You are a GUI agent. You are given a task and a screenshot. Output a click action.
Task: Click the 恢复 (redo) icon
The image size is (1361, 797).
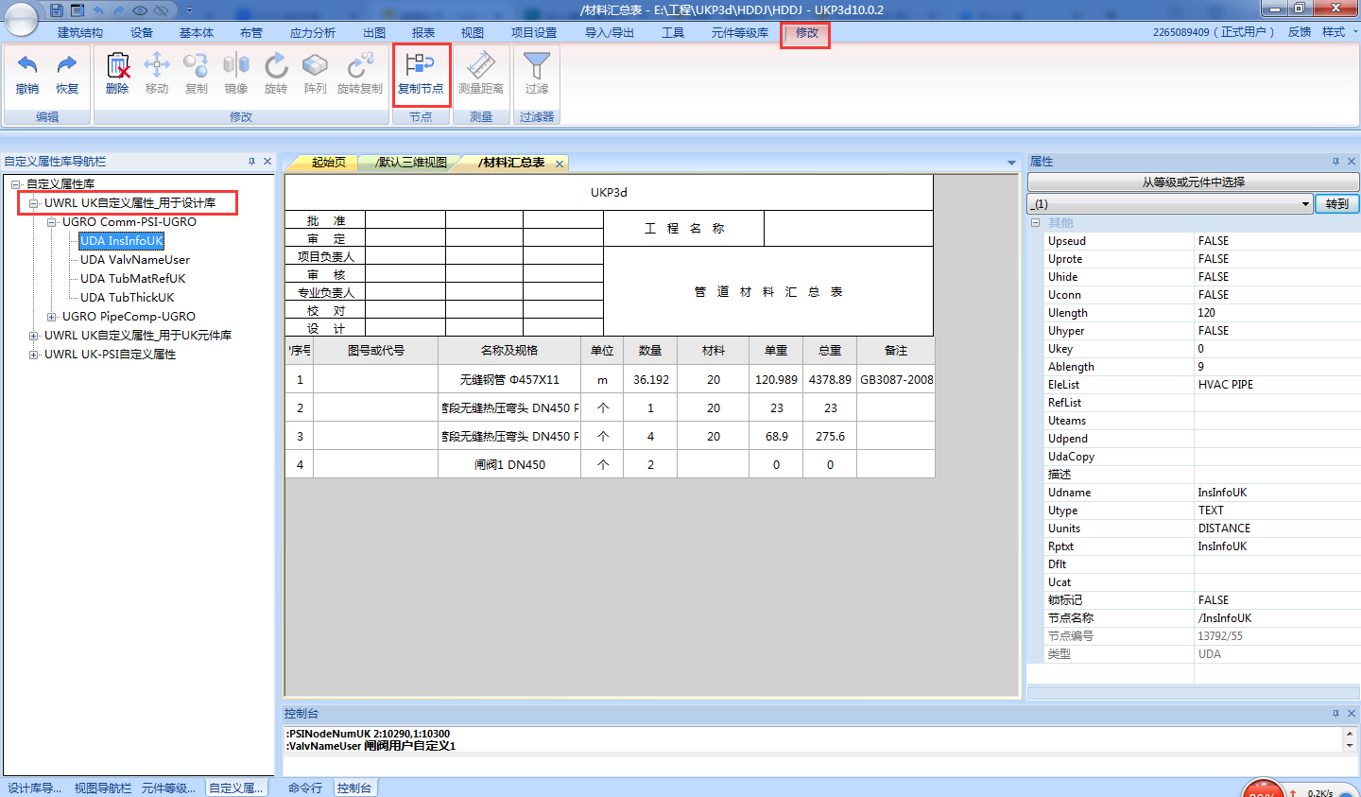click(66, 66)
